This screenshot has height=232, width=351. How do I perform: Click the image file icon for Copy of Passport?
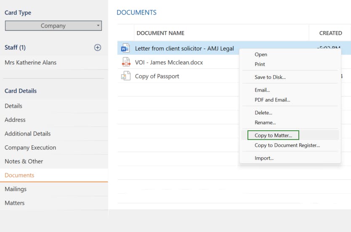point(125,76)
